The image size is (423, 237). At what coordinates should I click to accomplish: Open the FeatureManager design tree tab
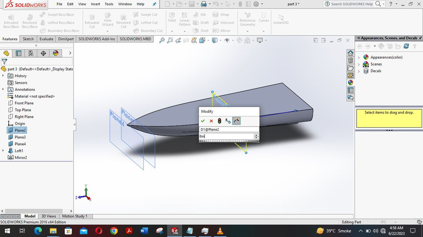pyautogui.click(x=6, y=53)
